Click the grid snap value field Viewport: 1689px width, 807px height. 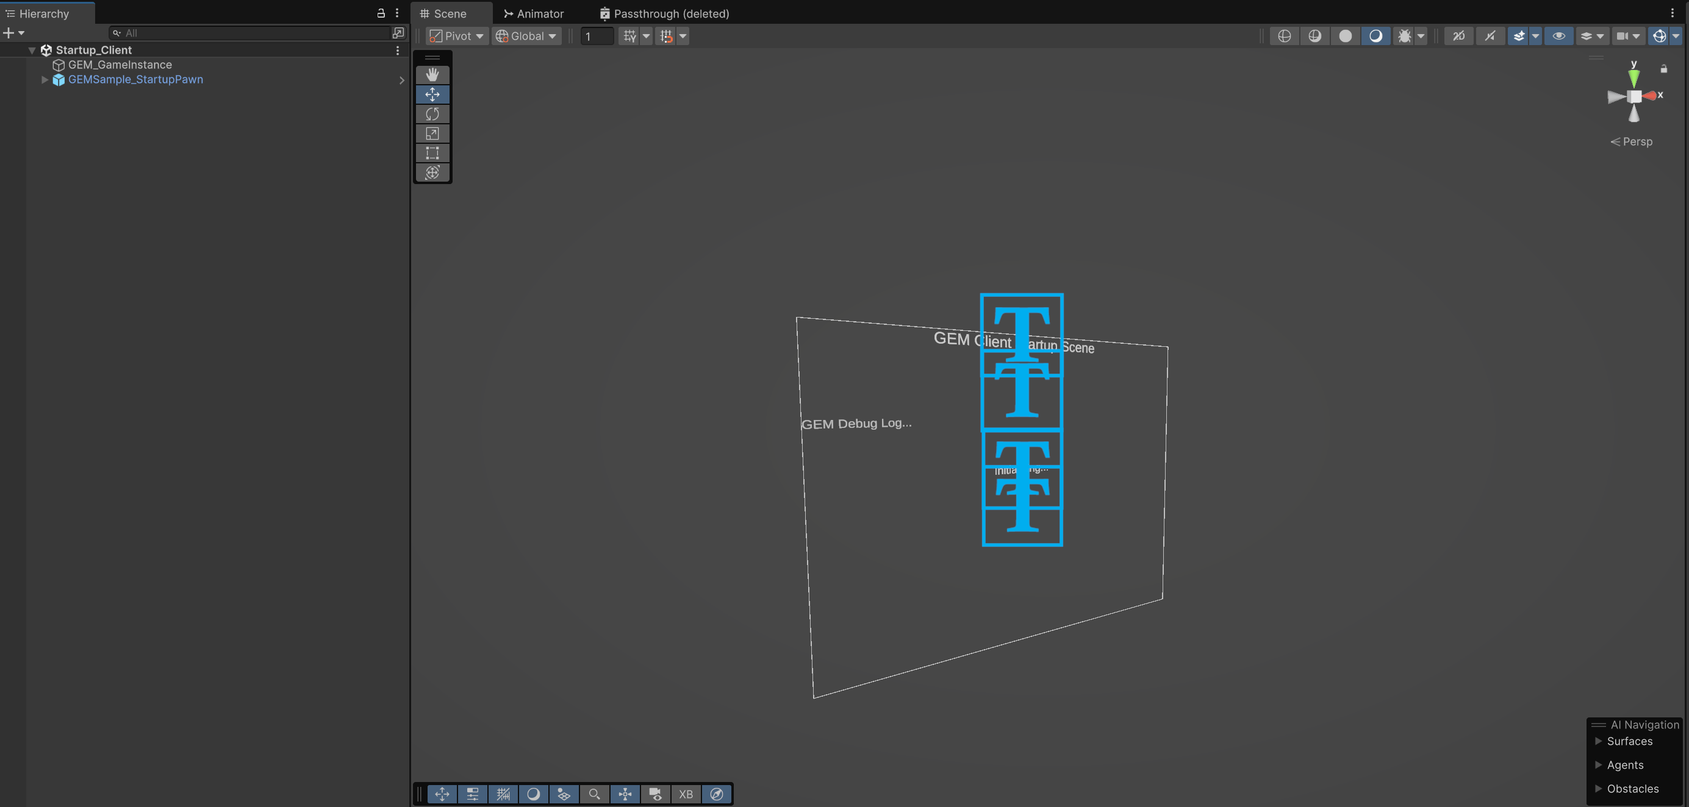[x=596, y=36]
